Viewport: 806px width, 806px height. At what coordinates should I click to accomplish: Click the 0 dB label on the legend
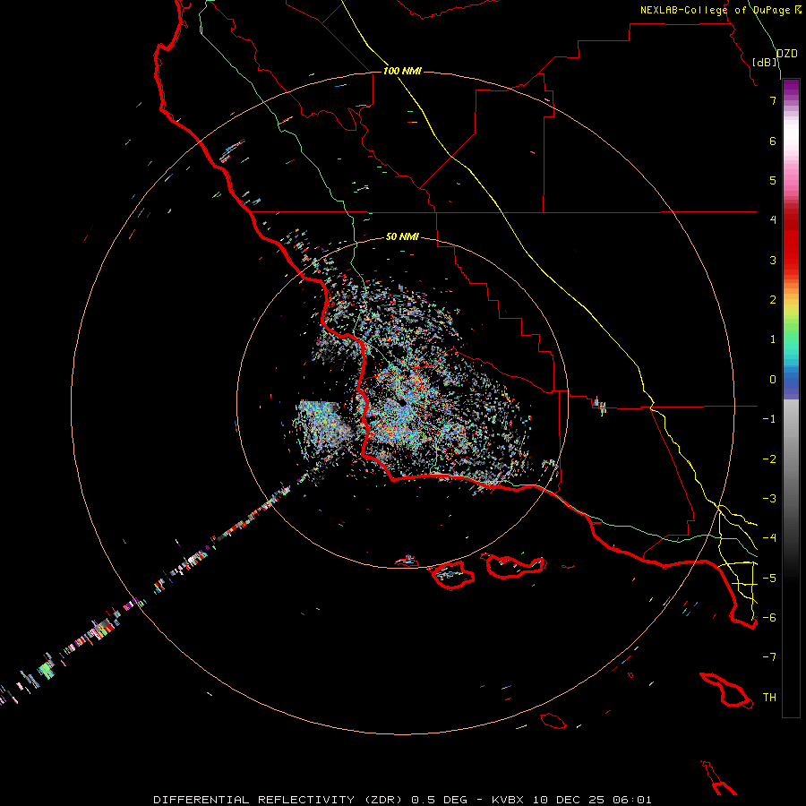tap(773, 380)
